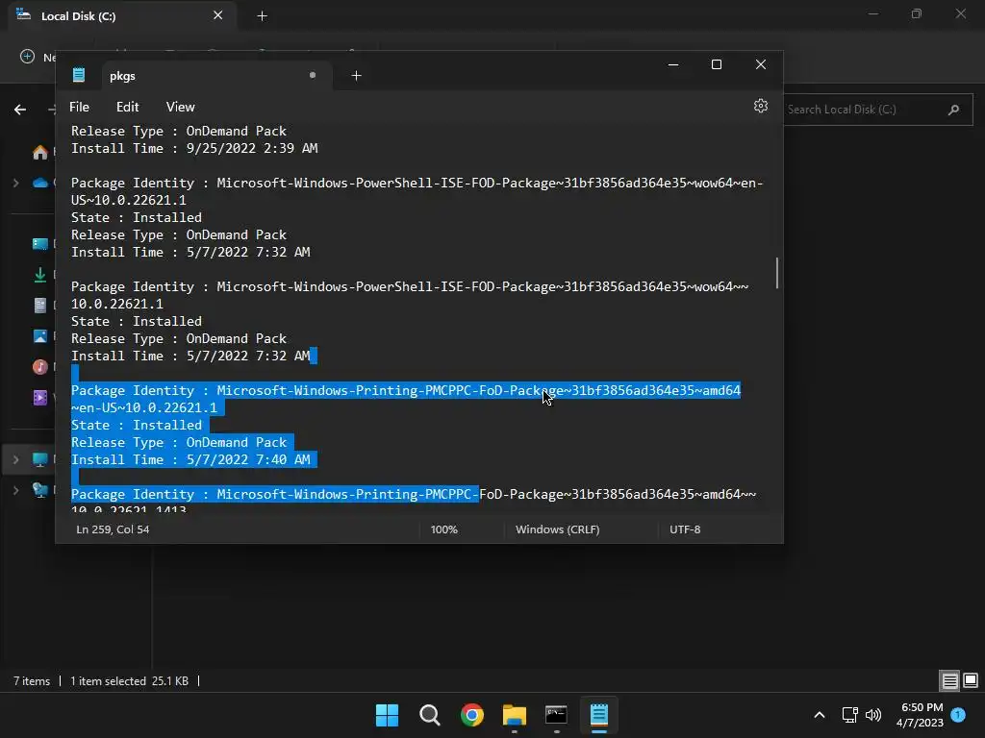
Task: Select the pkgs tab in Notepad
Action: [x=216, y=76]
